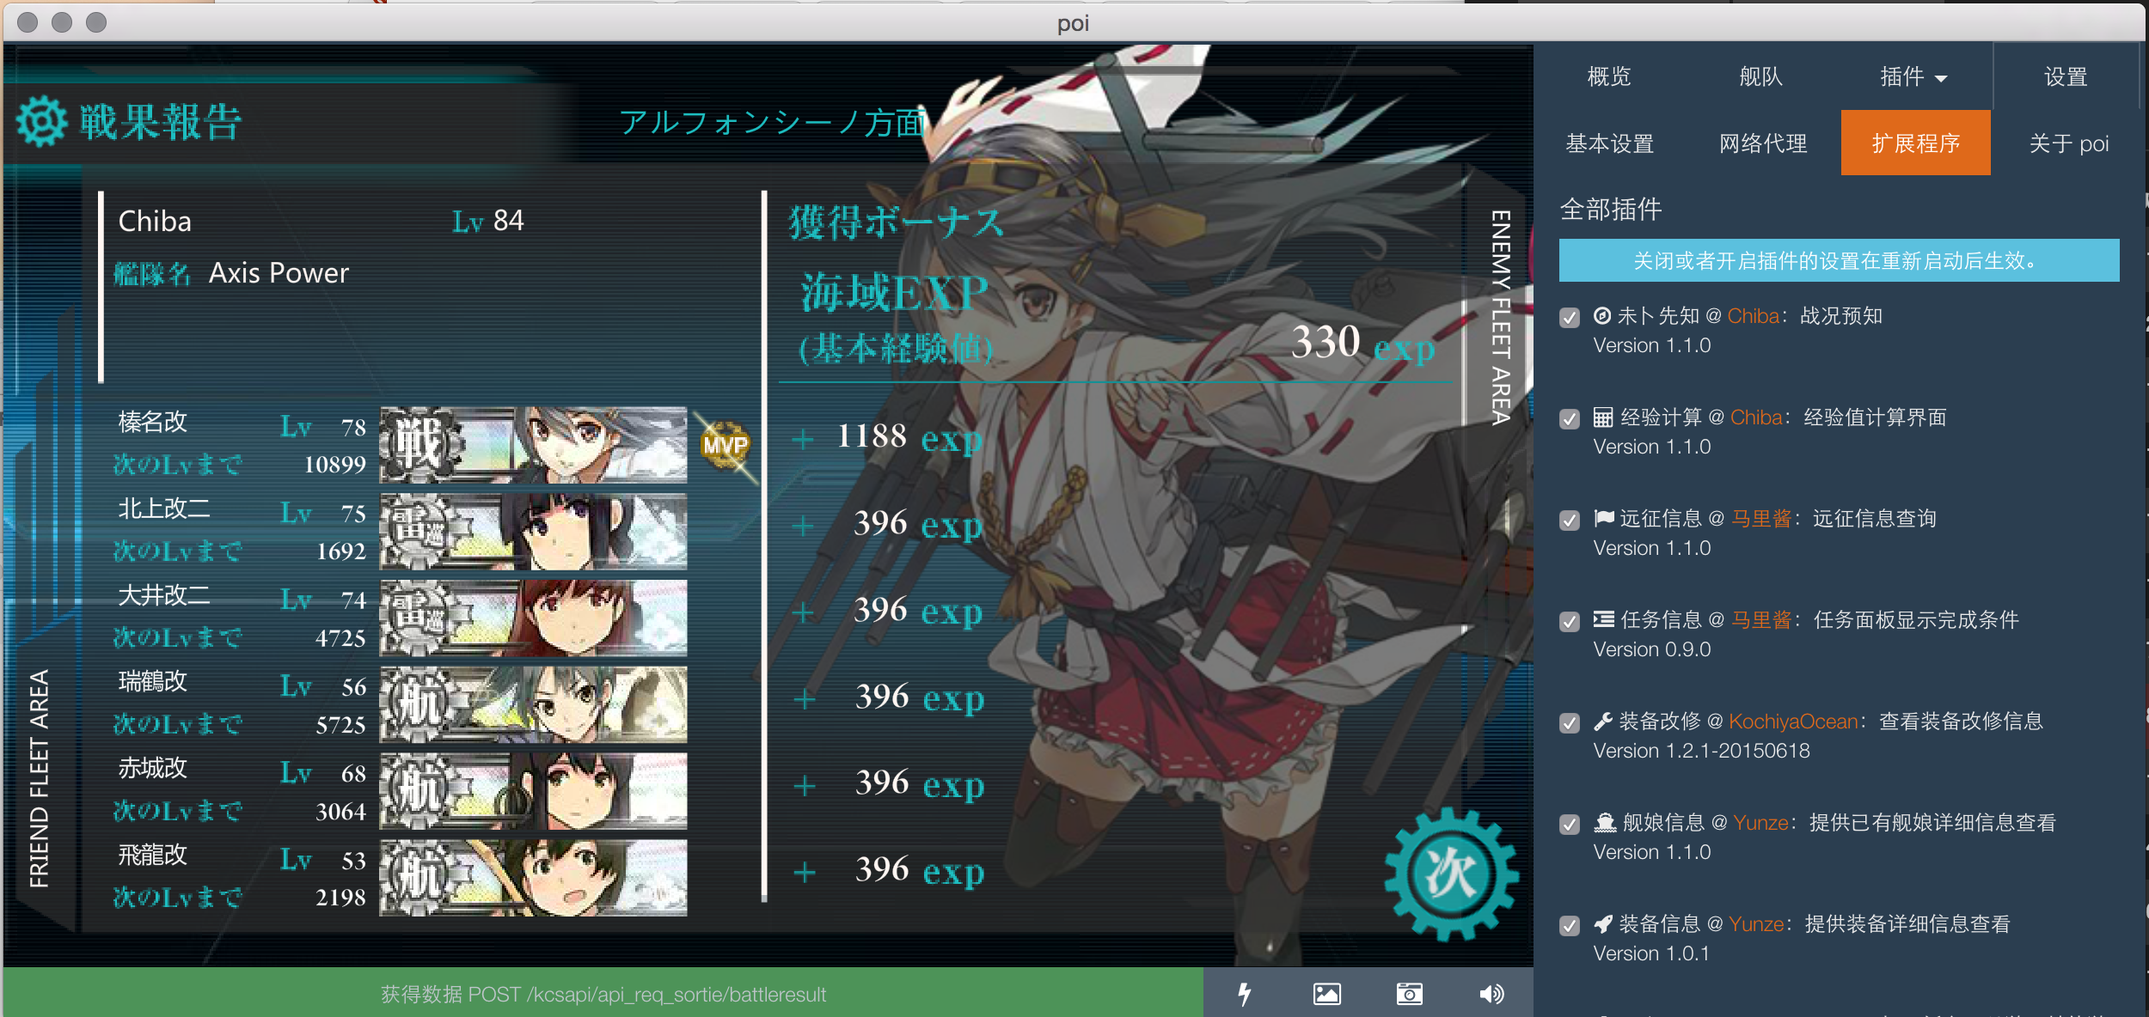Click the ship icon next to 舰娘信息
Screen dimensions: 2149x1017
pos(1604,823)
